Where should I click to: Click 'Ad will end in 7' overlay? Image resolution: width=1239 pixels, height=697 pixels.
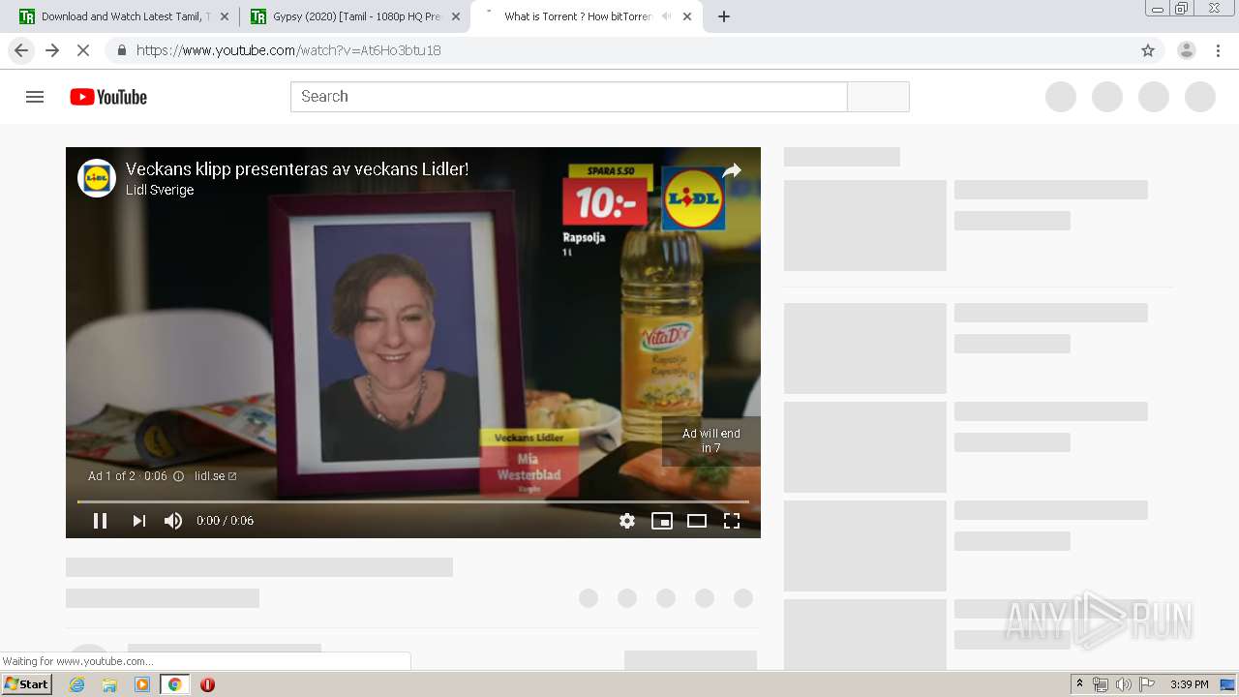click(711, 441)
